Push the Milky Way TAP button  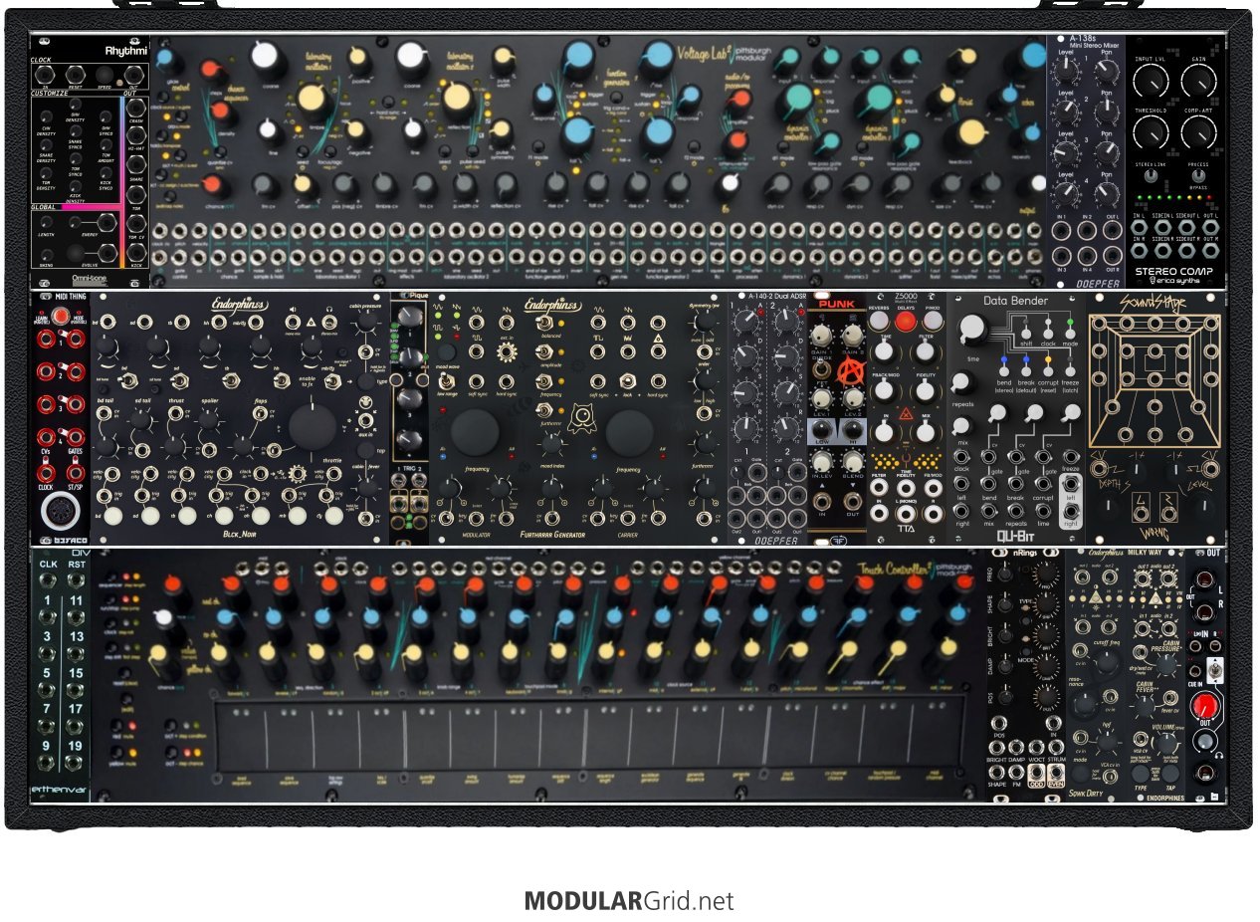(x=1169, y=774)
